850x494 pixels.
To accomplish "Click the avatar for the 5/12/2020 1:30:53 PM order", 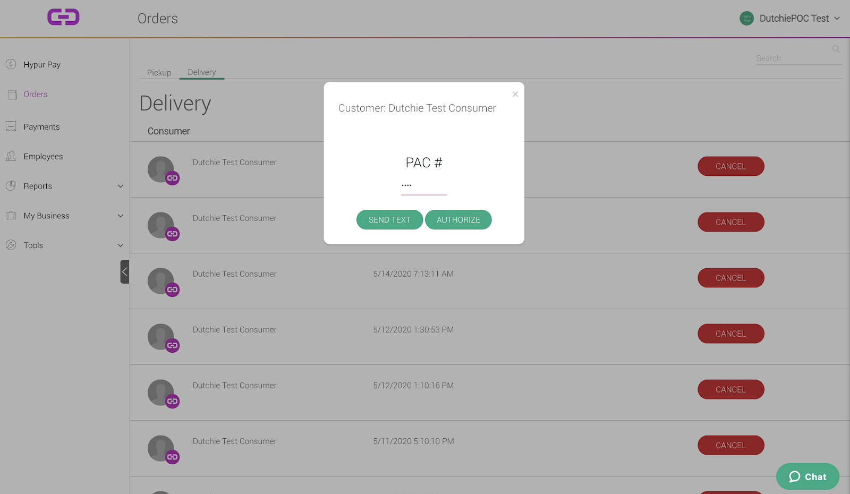I will point(160,337).
